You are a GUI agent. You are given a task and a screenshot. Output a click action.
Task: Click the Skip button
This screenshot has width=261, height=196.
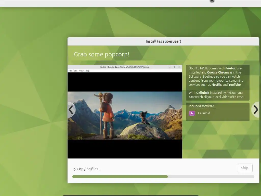[x=244, y=168]
